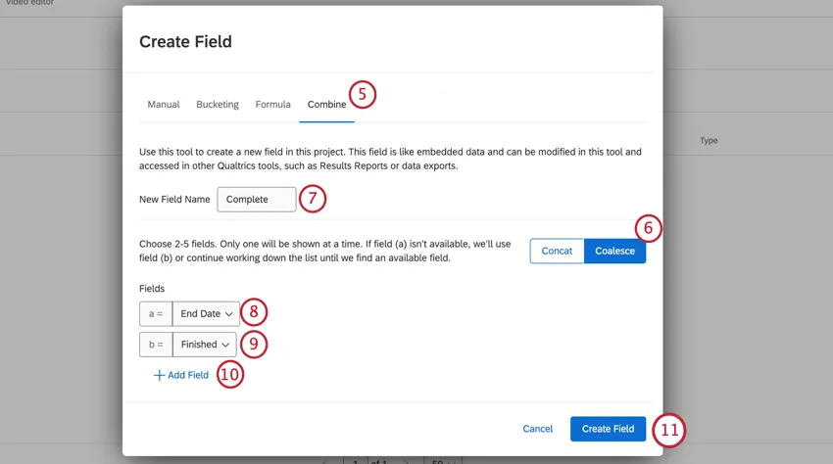The image size is (833, 464).
Task: Focus the New Field Name input
Action: [x=256, y=200]
